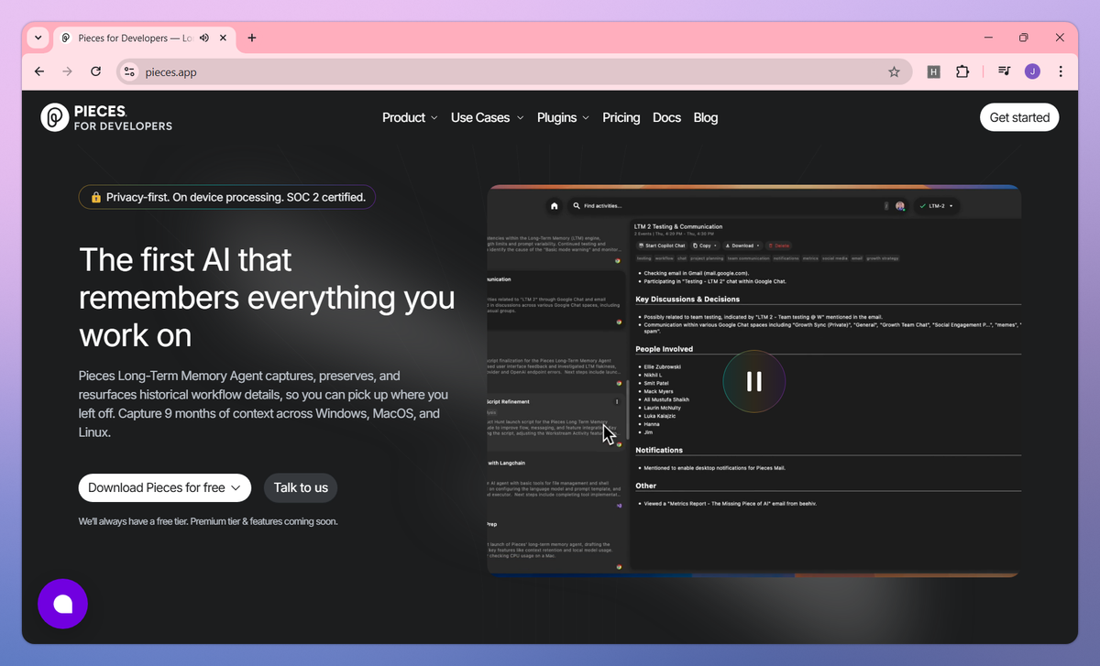Open the Download dropdown in the video
The image size is (1100, 666).
coord(742,246)
